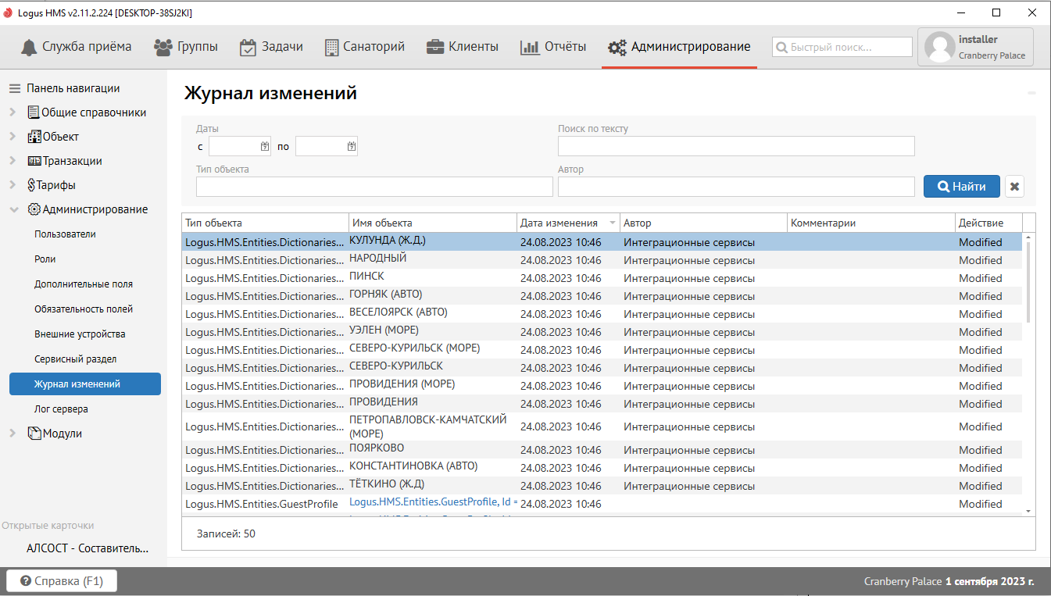
Task: Click the Группы people icon
Action: point(163,47)
